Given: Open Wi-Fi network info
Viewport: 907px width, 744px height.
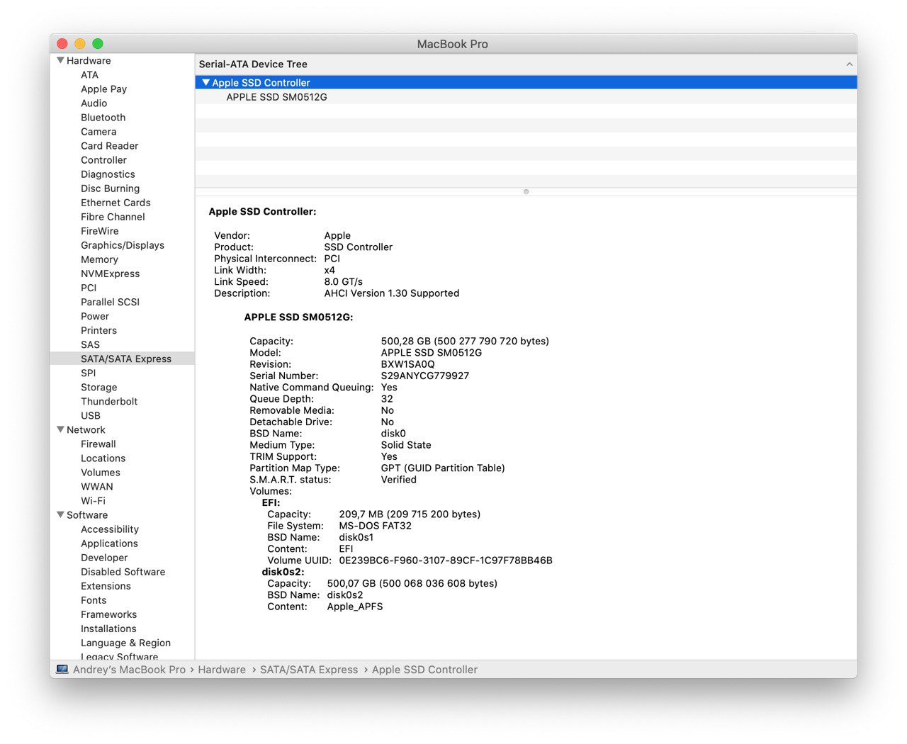Looking at the screenshot, I should point(93,501).
